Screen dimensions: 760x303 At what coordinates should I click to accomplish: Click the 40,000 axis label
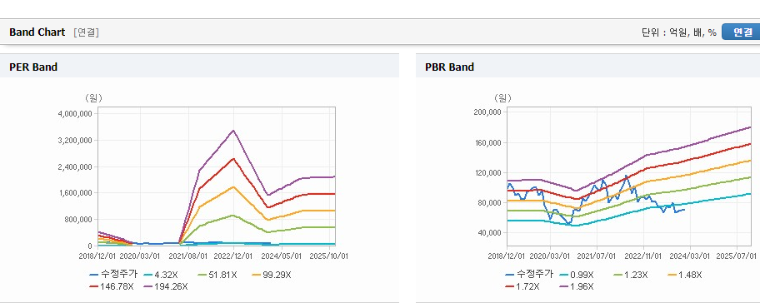point(489,233)
